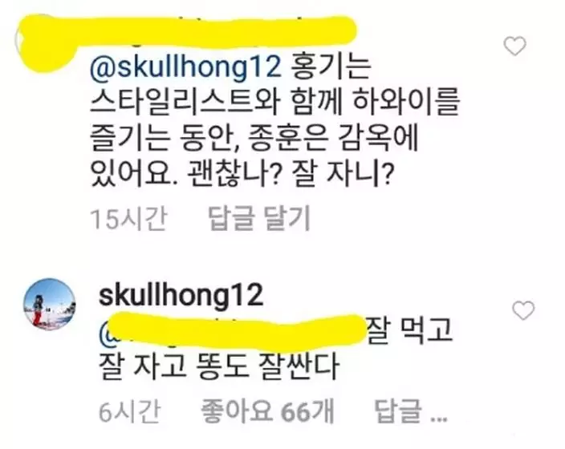Click the yellow-covered avatar of the first commenter
Viewport: 565px width, 449px height.
click(45, 42)
